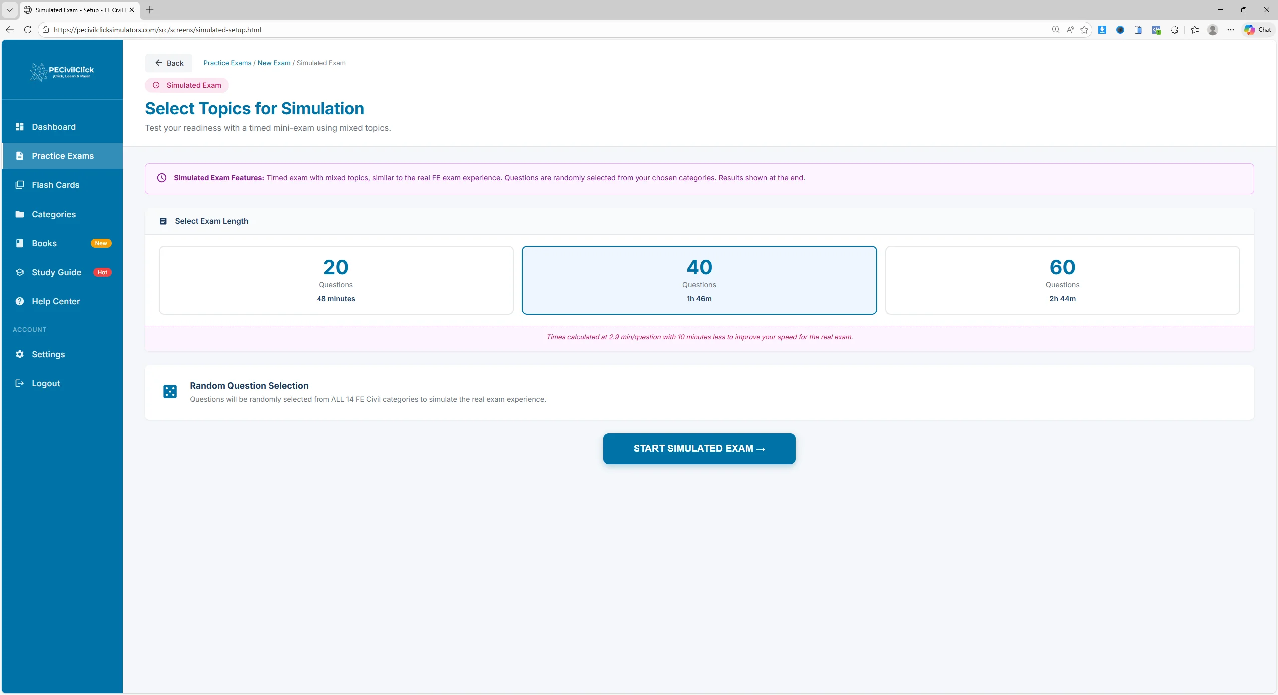This screenshot has width=1278, height=695.
Task: Select Flash Cards in the sidebar
Action: pyautogui.click(x=55, y=185)
